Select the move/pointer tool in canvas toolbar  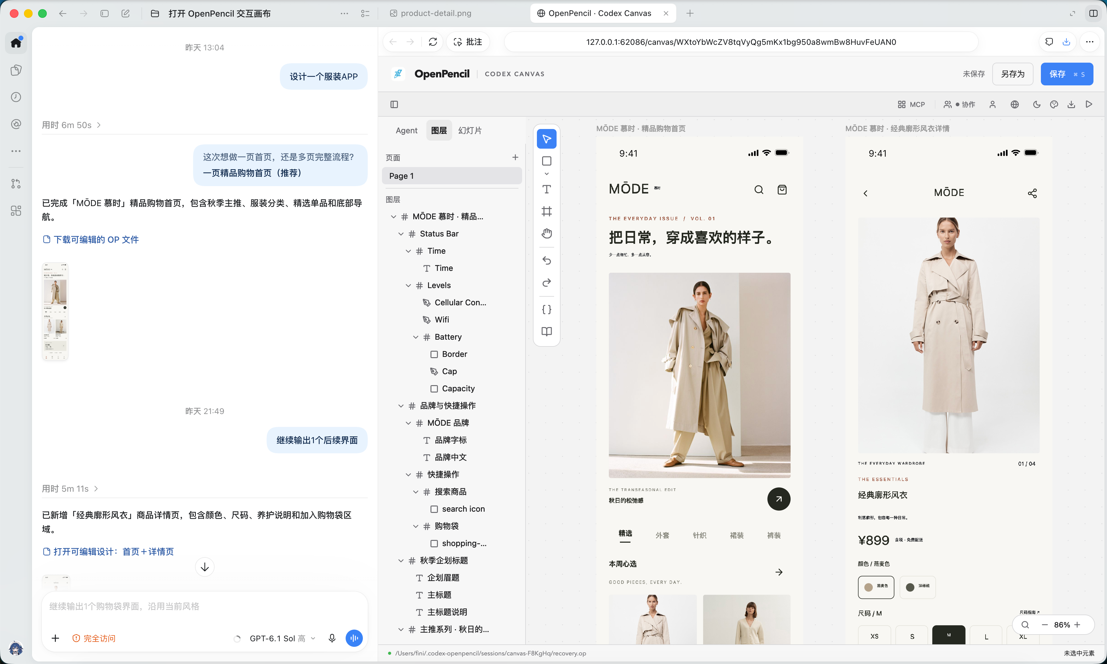(x=546, y=139)
